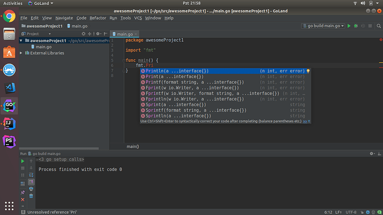This screenshot has height=215, width=383.
Task: Open the inspector (Hector) icon in status bar
Action: [x=374, y=212]
